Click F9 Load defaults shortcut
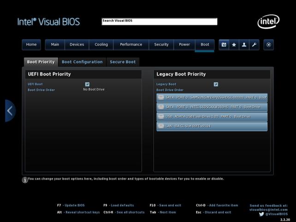The height and width of the screenshot is (222, 296). click(x=118, y=205)
